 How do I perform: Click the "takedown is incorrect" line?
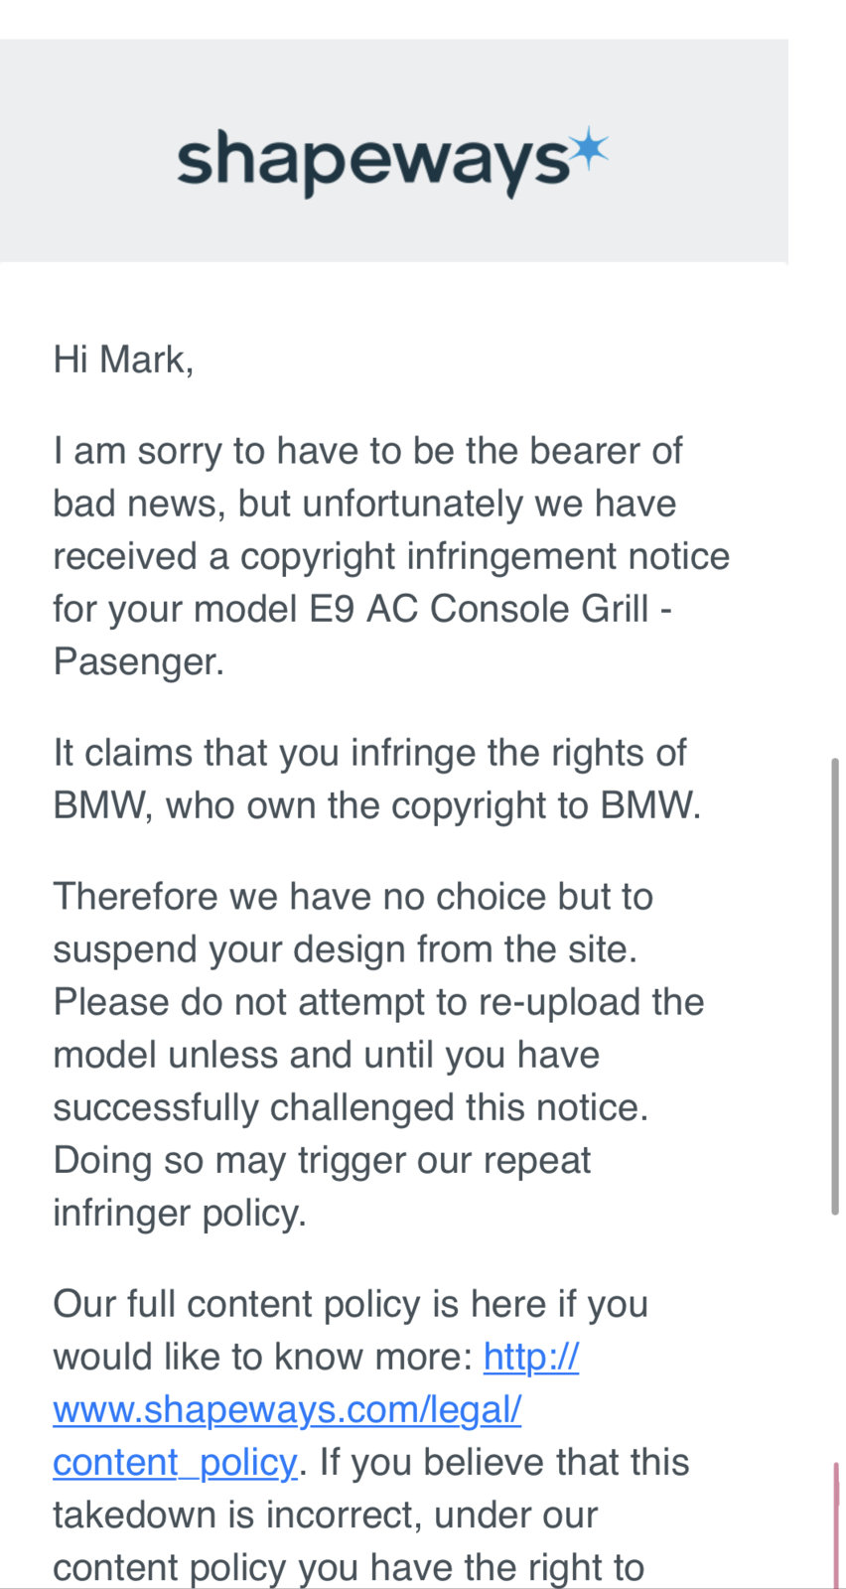pos(325,1515)
